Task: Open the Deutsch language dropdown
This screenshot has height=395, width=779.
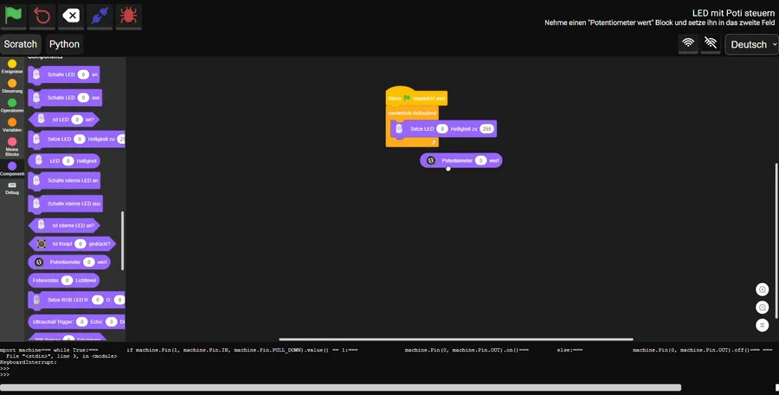Action: (x=750, y=44)
